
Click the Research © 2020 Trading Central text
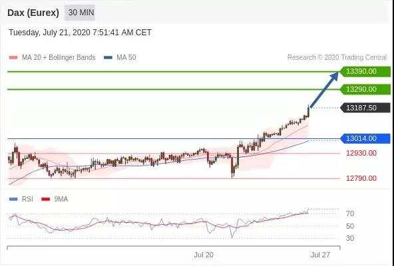[x=337, y=57]
